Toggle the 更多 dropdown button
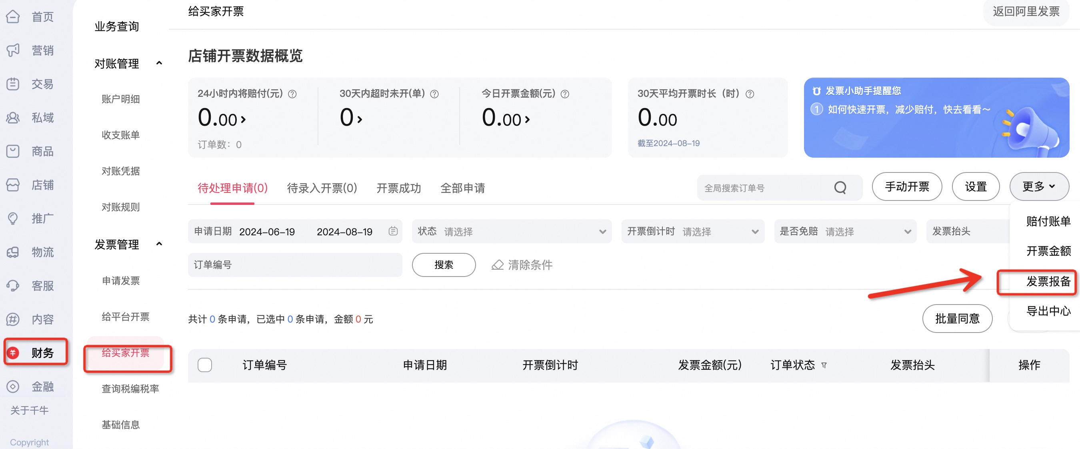 1039,187
